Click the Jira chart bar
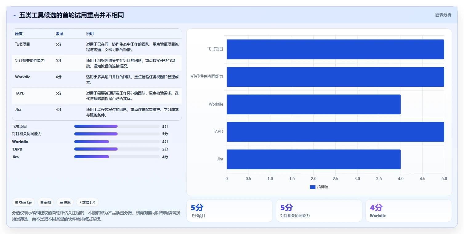Image resolution: width=464 pixels, height=234 pixels. [x=314, y=159]
